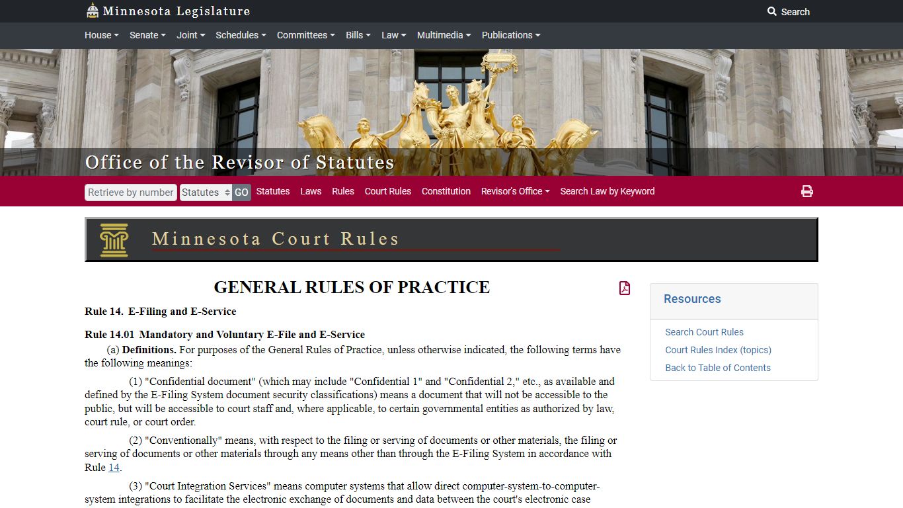
Task: Expand the Law menu
Action: (394, 35)
